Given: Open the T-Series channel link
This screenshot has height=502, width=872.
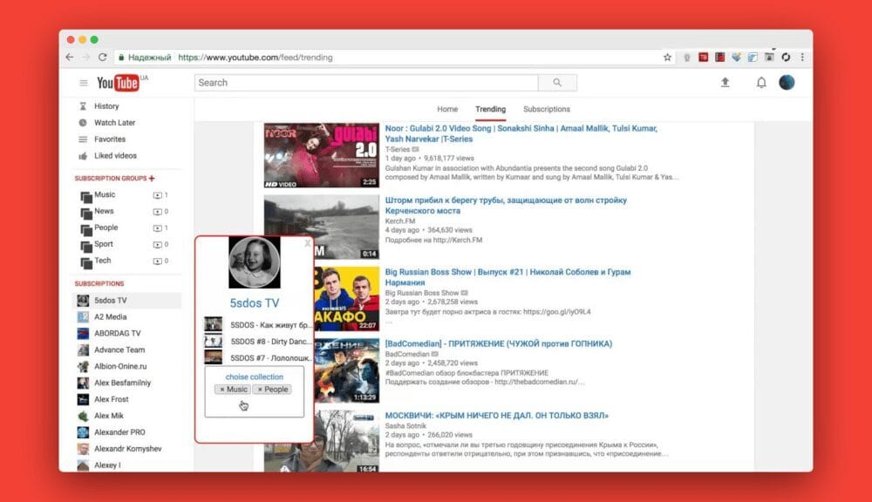Looking at the screenshot, I should point(397,150).
